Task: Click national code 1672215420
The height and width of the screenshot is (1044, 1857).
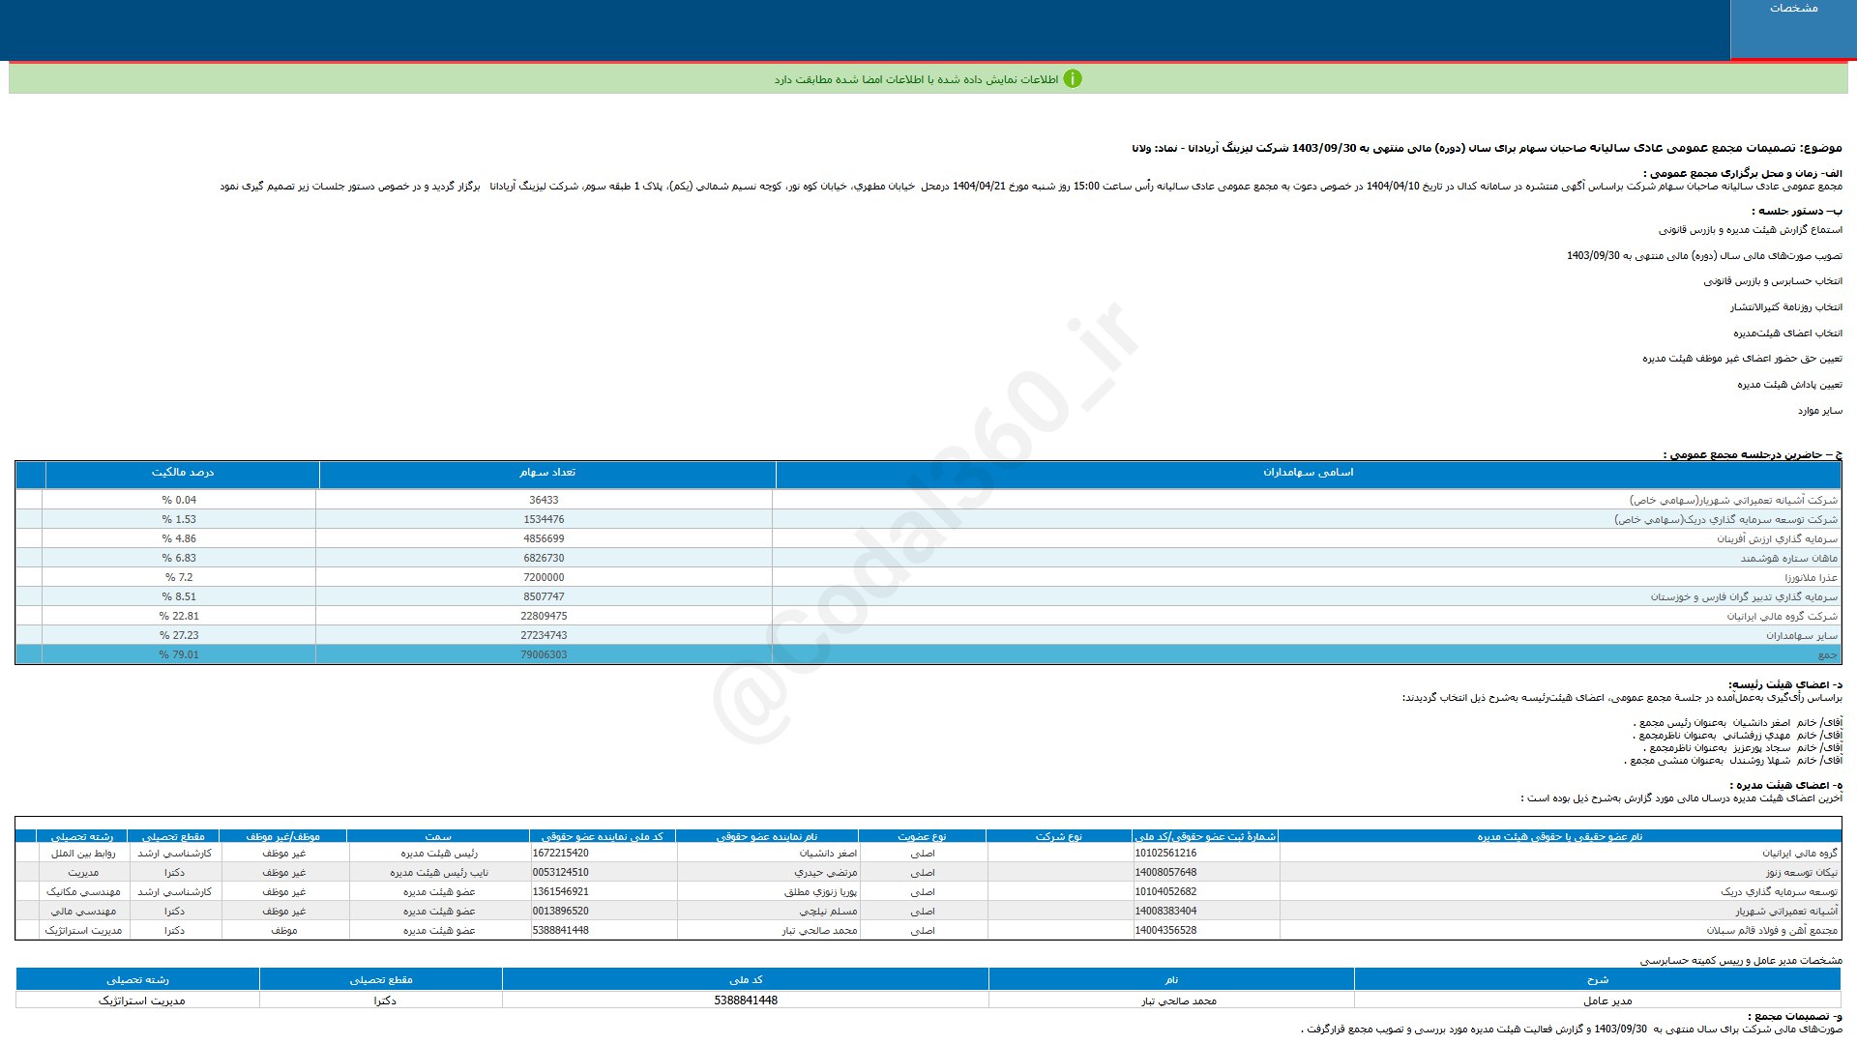Action: point(561,853)
